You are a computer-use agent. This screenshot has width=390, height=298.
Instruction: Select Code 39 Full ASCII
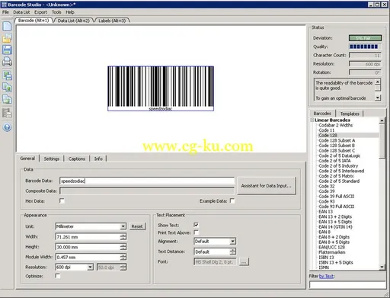(336, 197)
